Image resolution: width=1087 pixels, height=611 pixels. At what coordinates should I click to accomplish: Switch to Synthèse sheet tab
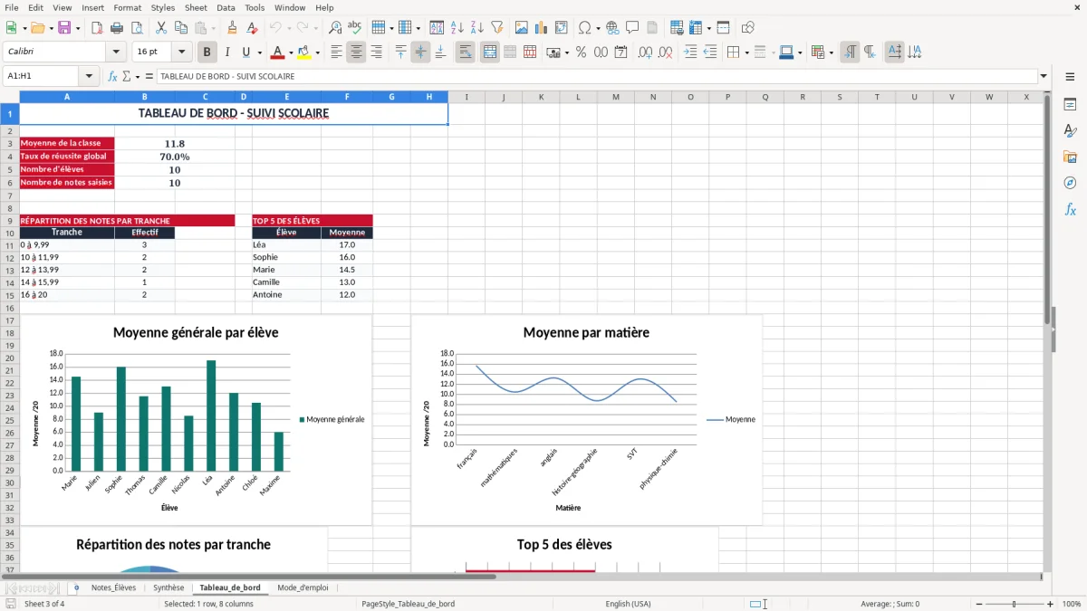(168, 587)
